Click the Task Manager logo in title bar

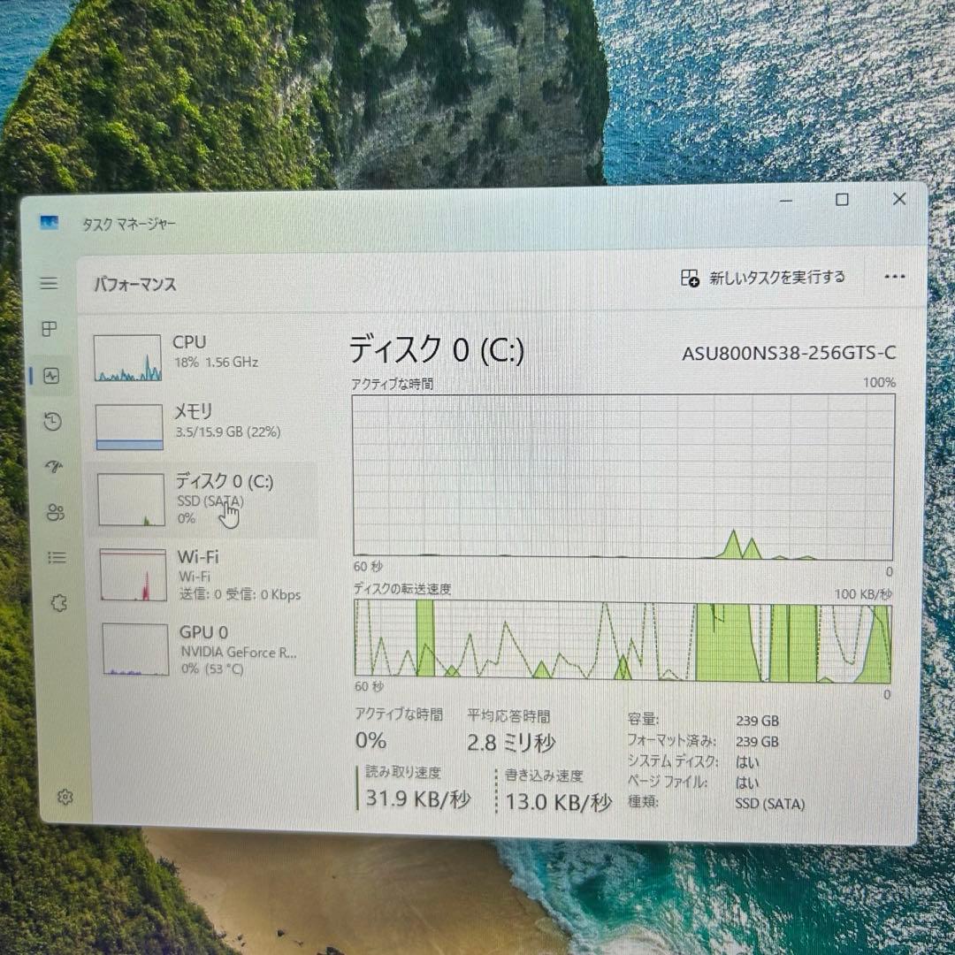(50, 224)
